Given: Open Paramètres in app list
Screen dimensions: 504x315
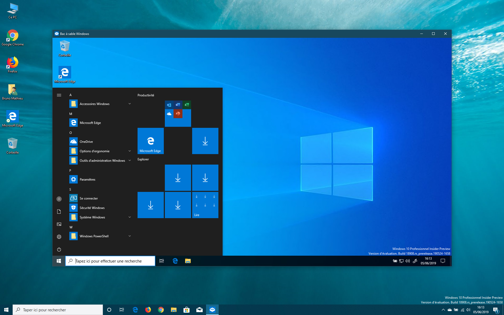Looking at the screenshot, I should 101,180.
